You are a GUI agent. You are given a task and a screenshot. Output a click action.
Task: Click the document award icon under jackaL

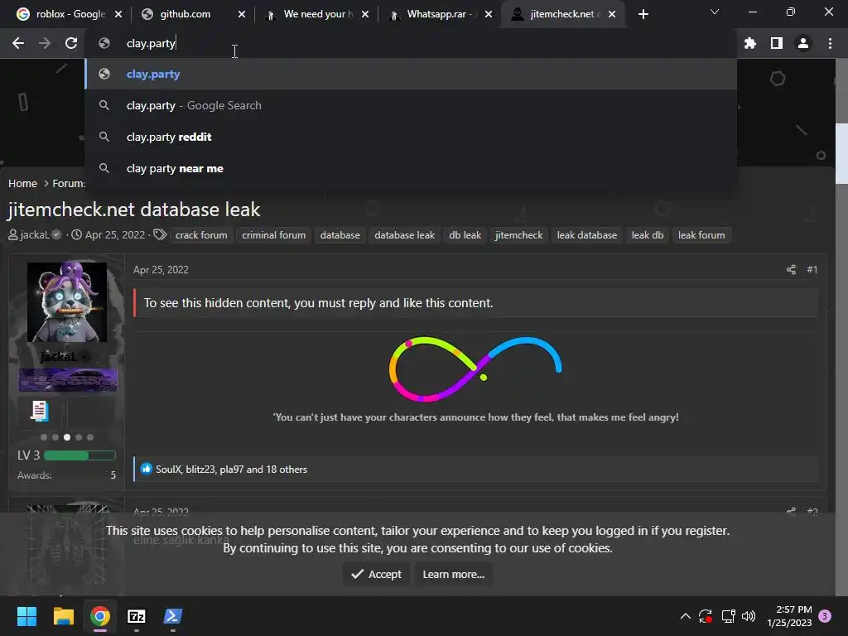pyautogui.click(x=40, y=411)
